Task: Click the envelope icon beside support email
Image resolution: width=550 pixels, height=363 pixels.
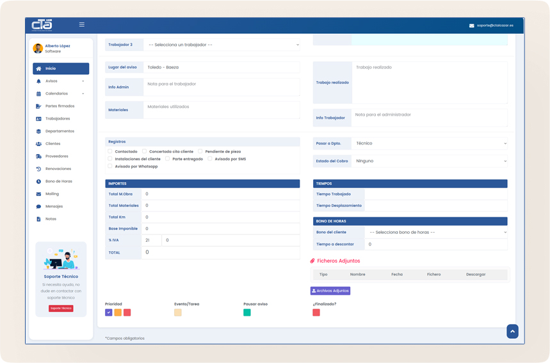Action: click(x=471, y=26)
